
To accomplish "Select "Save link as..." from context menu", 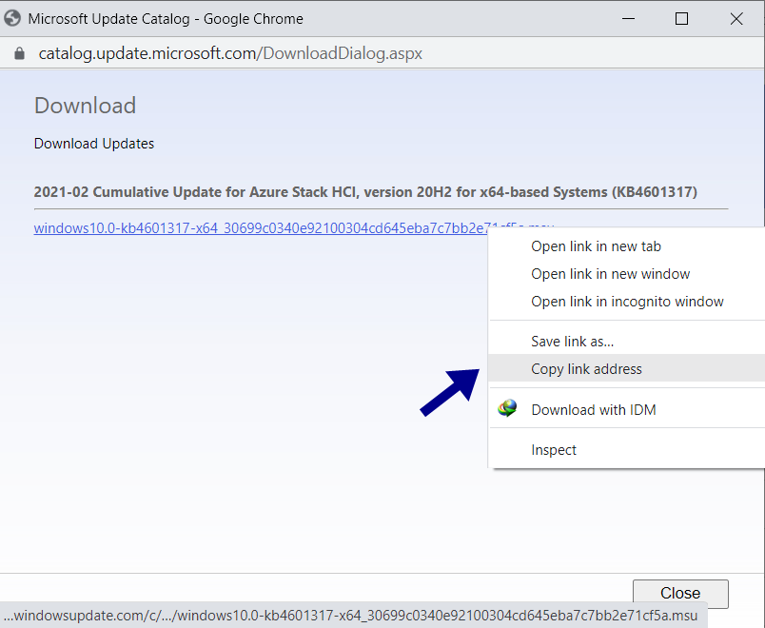I will click(572, 341).
